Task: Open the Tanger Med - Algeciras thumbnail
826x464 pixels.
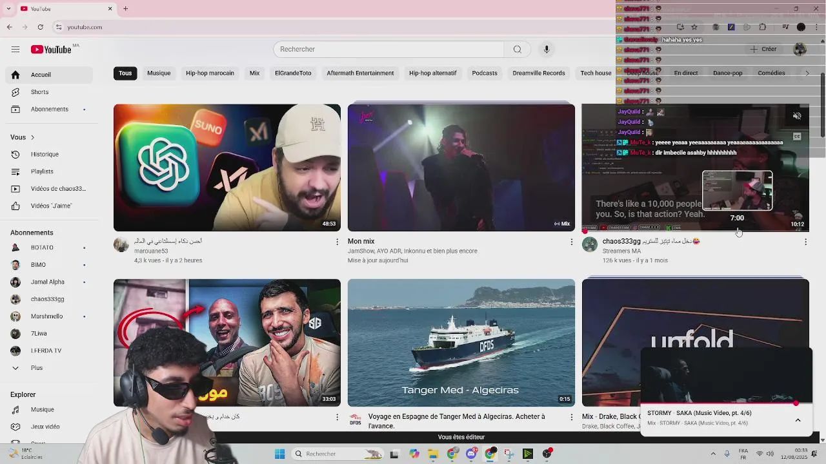Action: (461, 343)
